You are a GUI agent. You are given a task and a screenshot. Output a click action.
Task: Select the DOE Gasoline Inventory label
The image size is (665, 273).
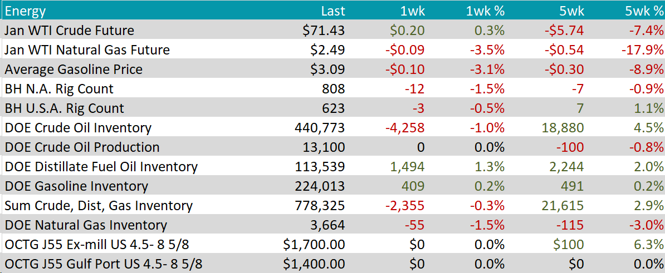(76, 186)
